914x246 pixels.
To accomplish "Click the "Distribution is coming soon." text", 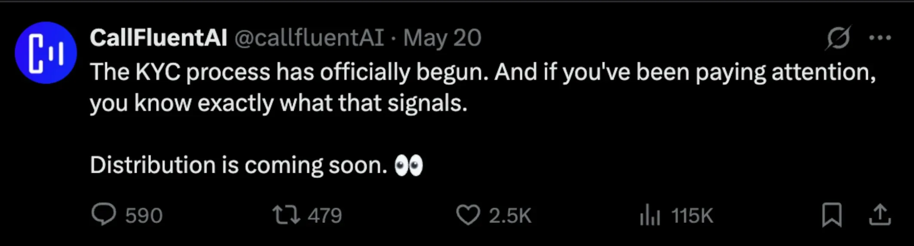I will 239,165.
